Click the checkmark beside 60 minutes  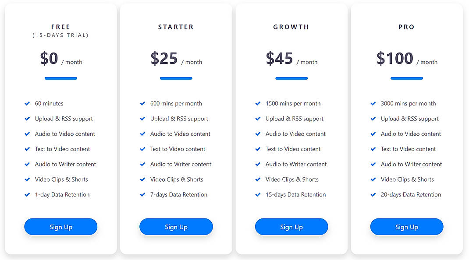(x=27, y=103)
